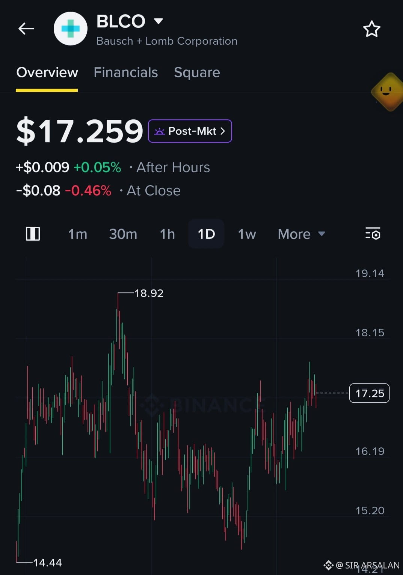Image resolution: width=403 pixels, height=575 pixels.
Task: Tap the $17.259 price
Action: [x=80, y=131]
